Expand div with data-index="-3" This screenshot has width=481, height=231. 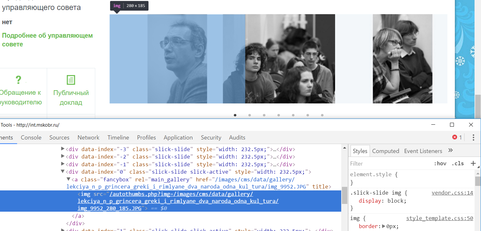[x=63, y=149]
